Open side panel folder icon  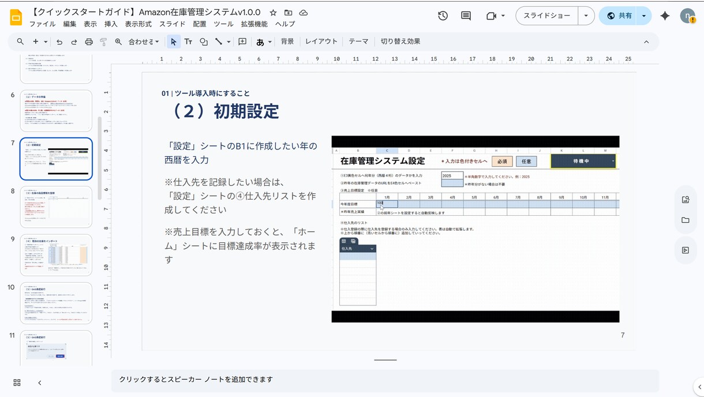(x=686, y=220)
